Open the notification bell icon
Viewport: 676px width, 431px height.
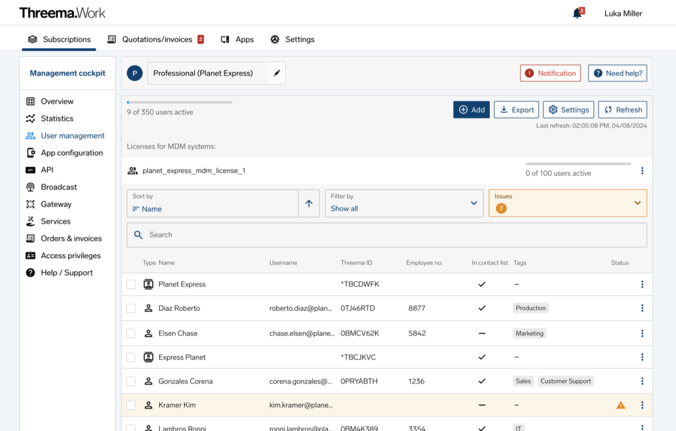coord(576,13)
